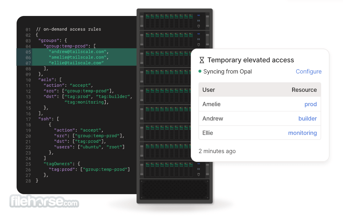The height and width of the screenshot is (217, 343).
Task: Select the amelie@tailscale.com code line
Action: pyautogui.click(x=79, y=57)
